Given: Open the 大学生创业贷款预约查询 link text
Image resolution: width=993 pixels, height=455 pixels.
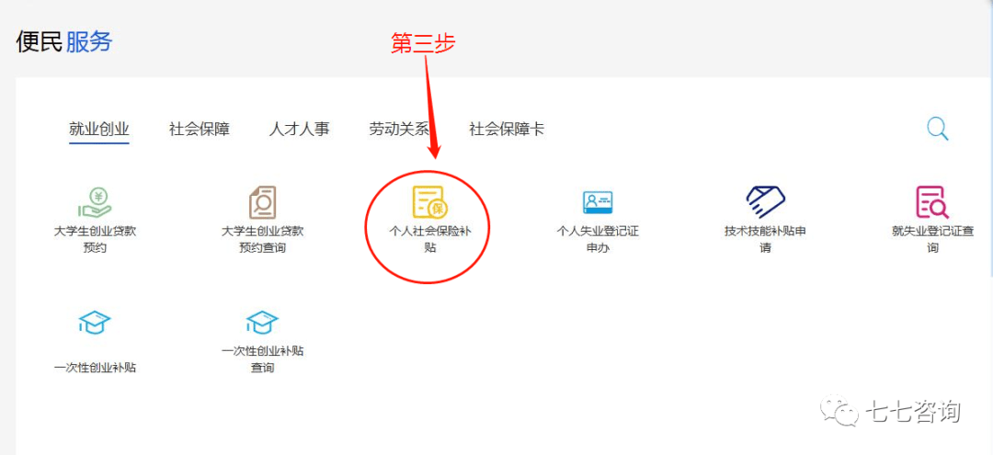Looking at the screenshot, I should tap(262, 239).
